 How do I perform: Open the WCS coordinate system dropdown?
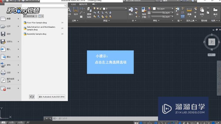click(x=211, y=55)
